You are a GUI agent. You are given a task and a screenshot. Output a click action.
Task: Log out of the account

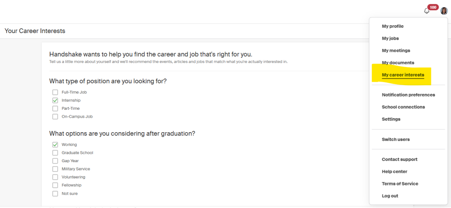[390, 196]
